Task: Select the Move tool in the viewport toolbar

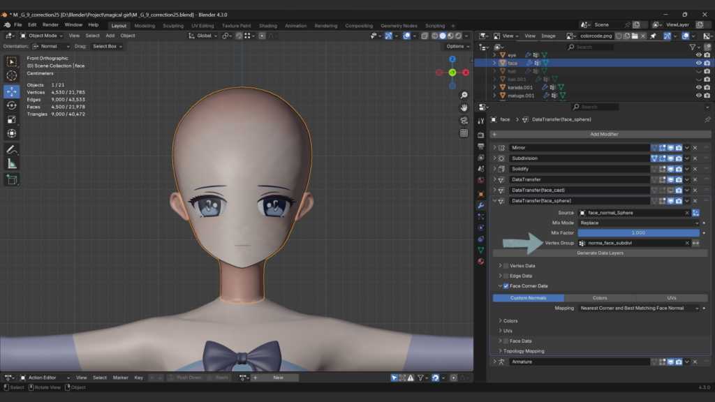Action: (x=11, y=91)
